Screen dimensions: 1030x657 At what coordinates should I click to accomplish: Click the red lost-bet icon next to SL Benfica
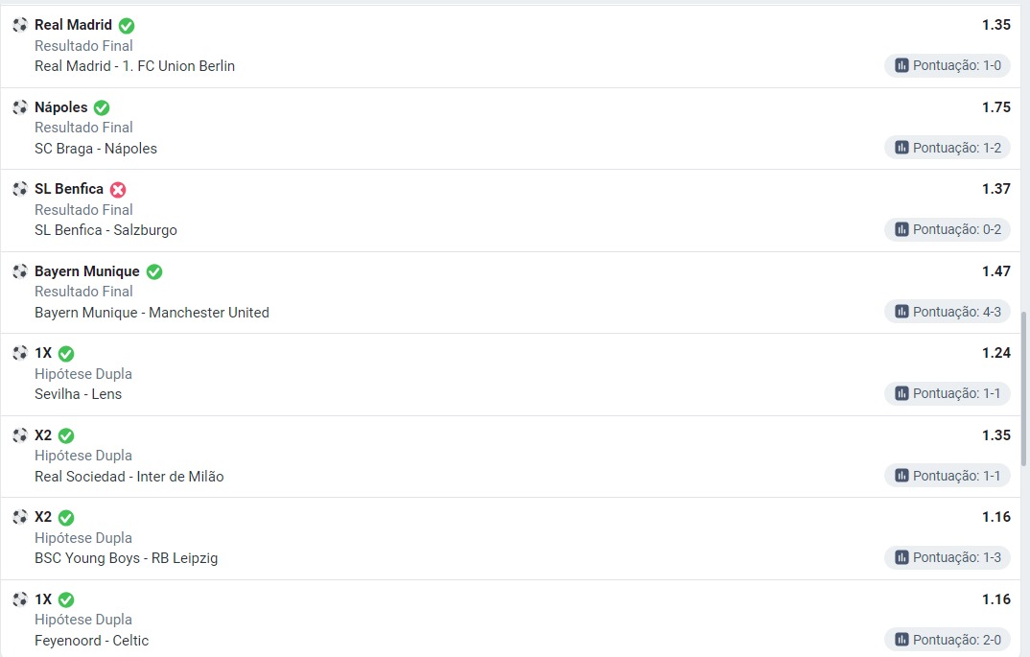118,190
